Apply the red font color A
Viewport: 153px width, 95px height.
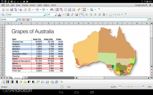59,14
